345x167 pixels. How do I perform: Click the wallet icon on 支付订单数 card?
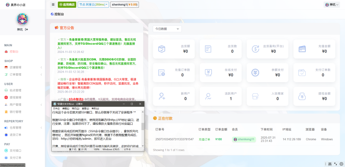pos(302,72)
